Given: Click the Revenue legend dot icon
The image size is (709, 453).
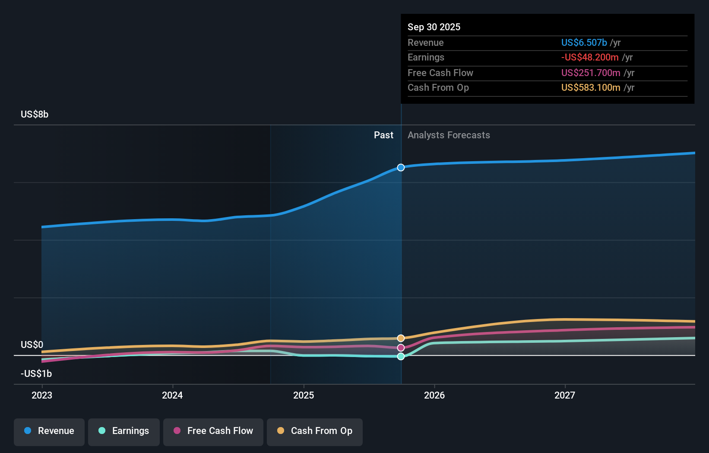Looking at the screenshot, I should point(28,431).
